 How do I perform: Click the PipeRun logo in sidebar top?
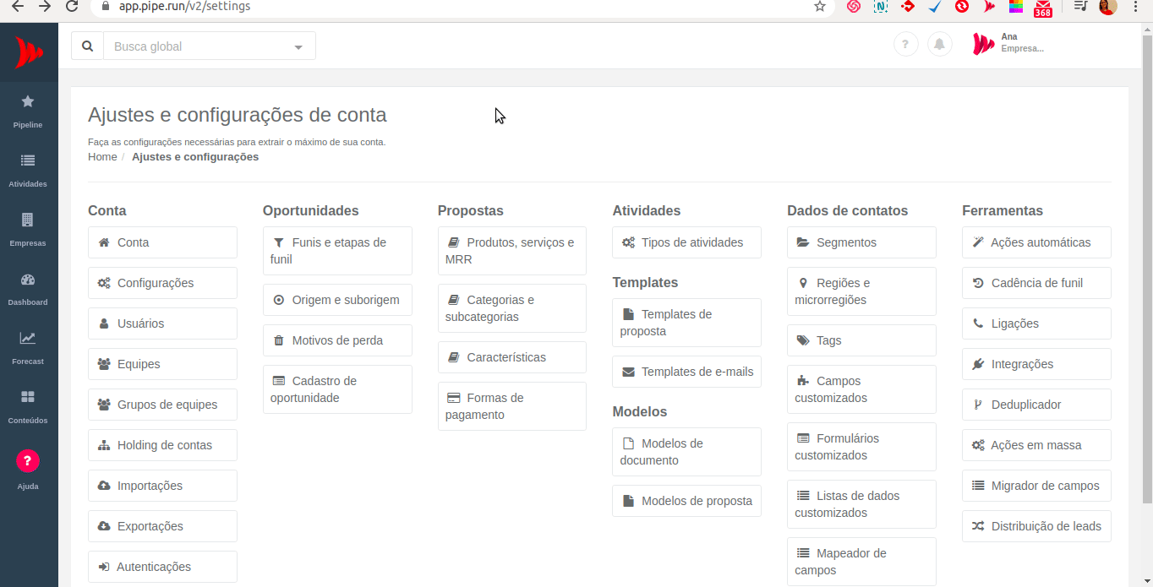coord(29,53)
